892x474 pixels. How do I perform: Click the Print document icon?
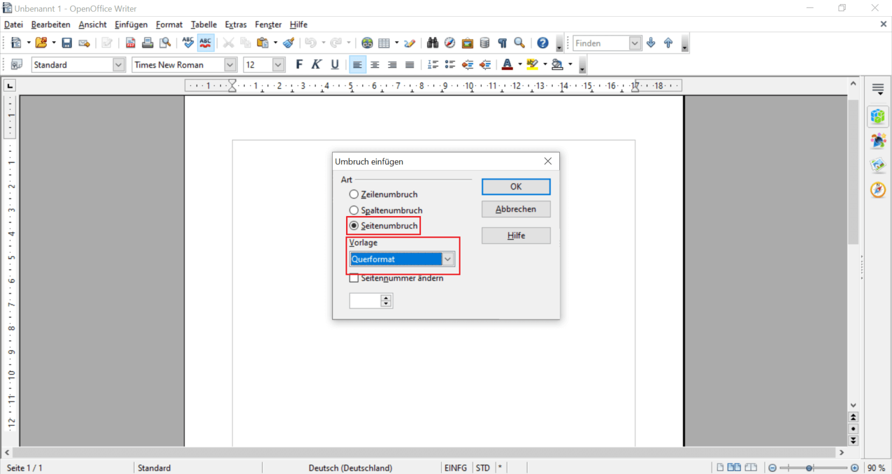(148, 43)
